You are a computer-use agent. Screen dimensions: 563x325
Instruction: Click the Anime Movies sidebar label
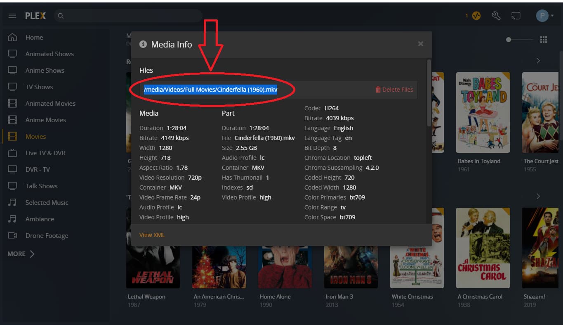[46, 120]
